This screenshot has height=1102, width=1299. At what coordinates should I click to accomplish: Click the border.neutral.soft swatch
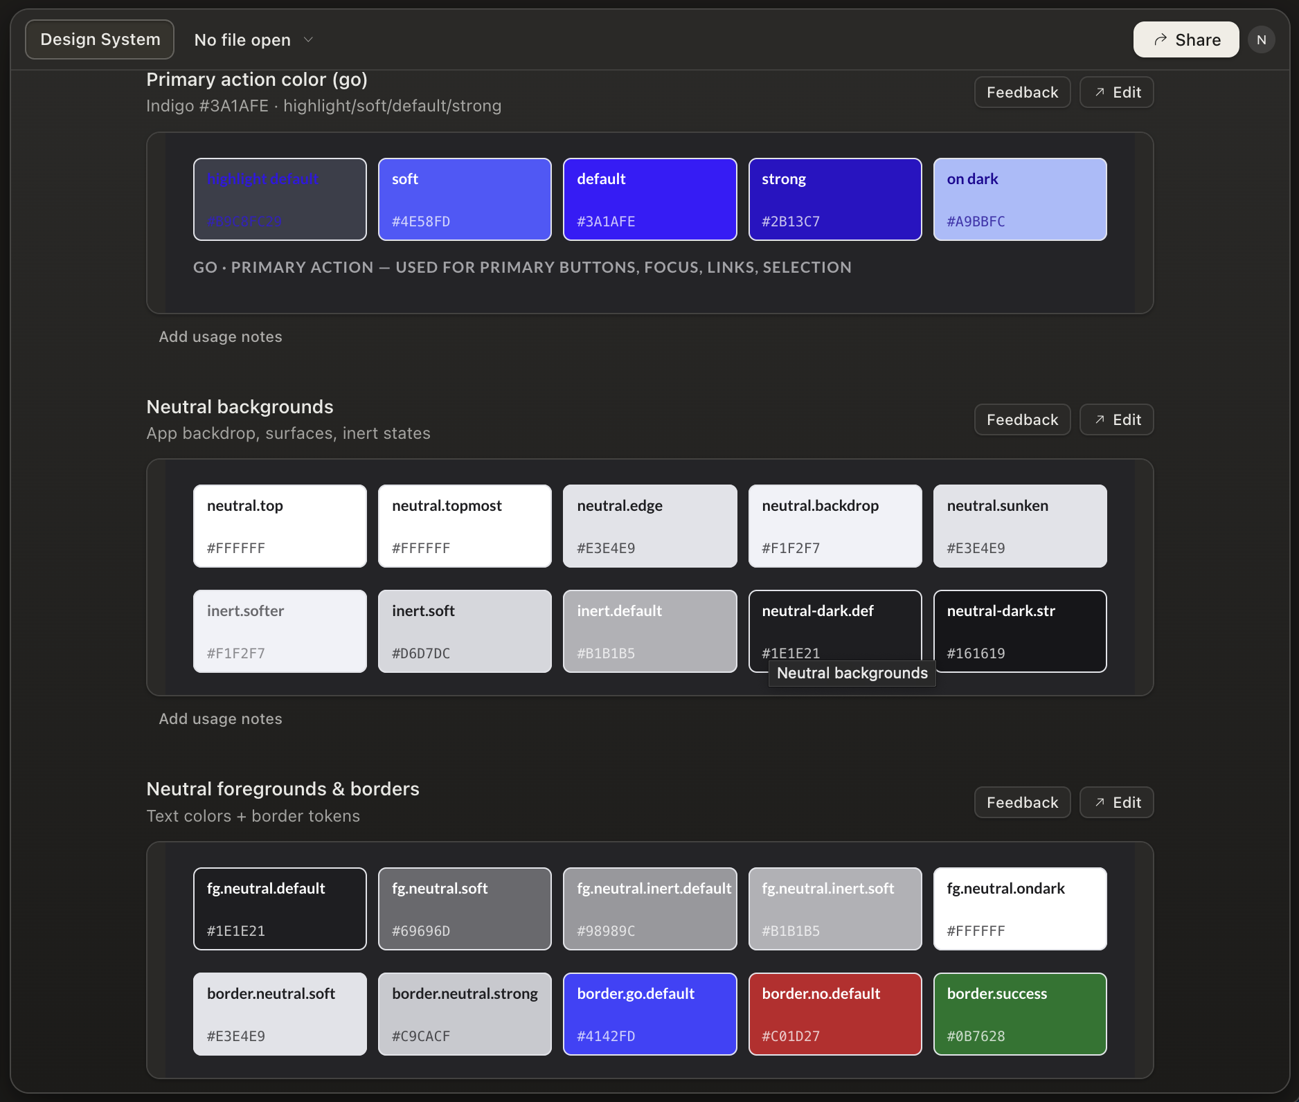point(280,1014)
